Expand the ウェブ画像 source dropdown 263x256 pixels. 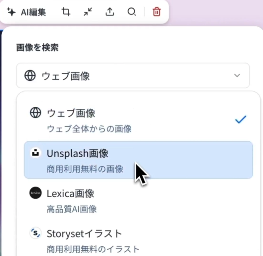[x=133, y=76]
